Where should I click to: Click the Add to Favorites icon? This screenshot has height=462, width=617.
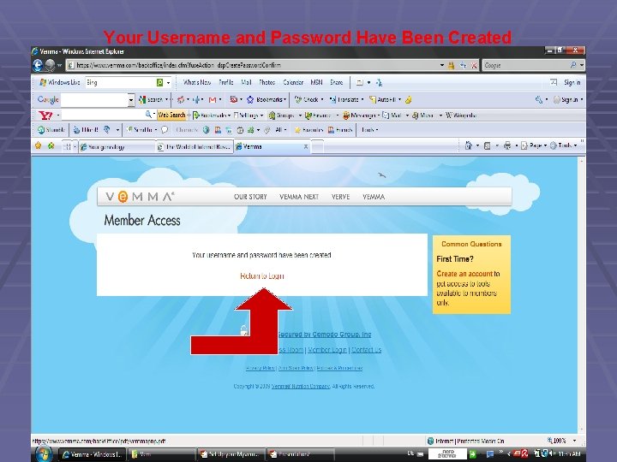51,145
